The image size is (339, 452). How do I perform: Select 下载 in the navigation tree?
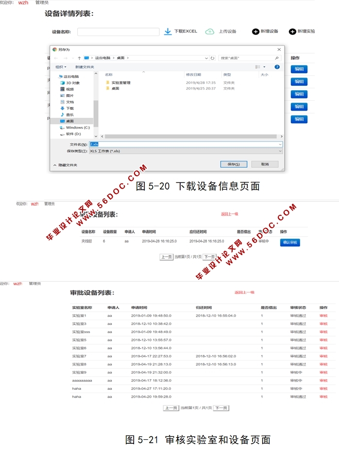pos(68,108)
